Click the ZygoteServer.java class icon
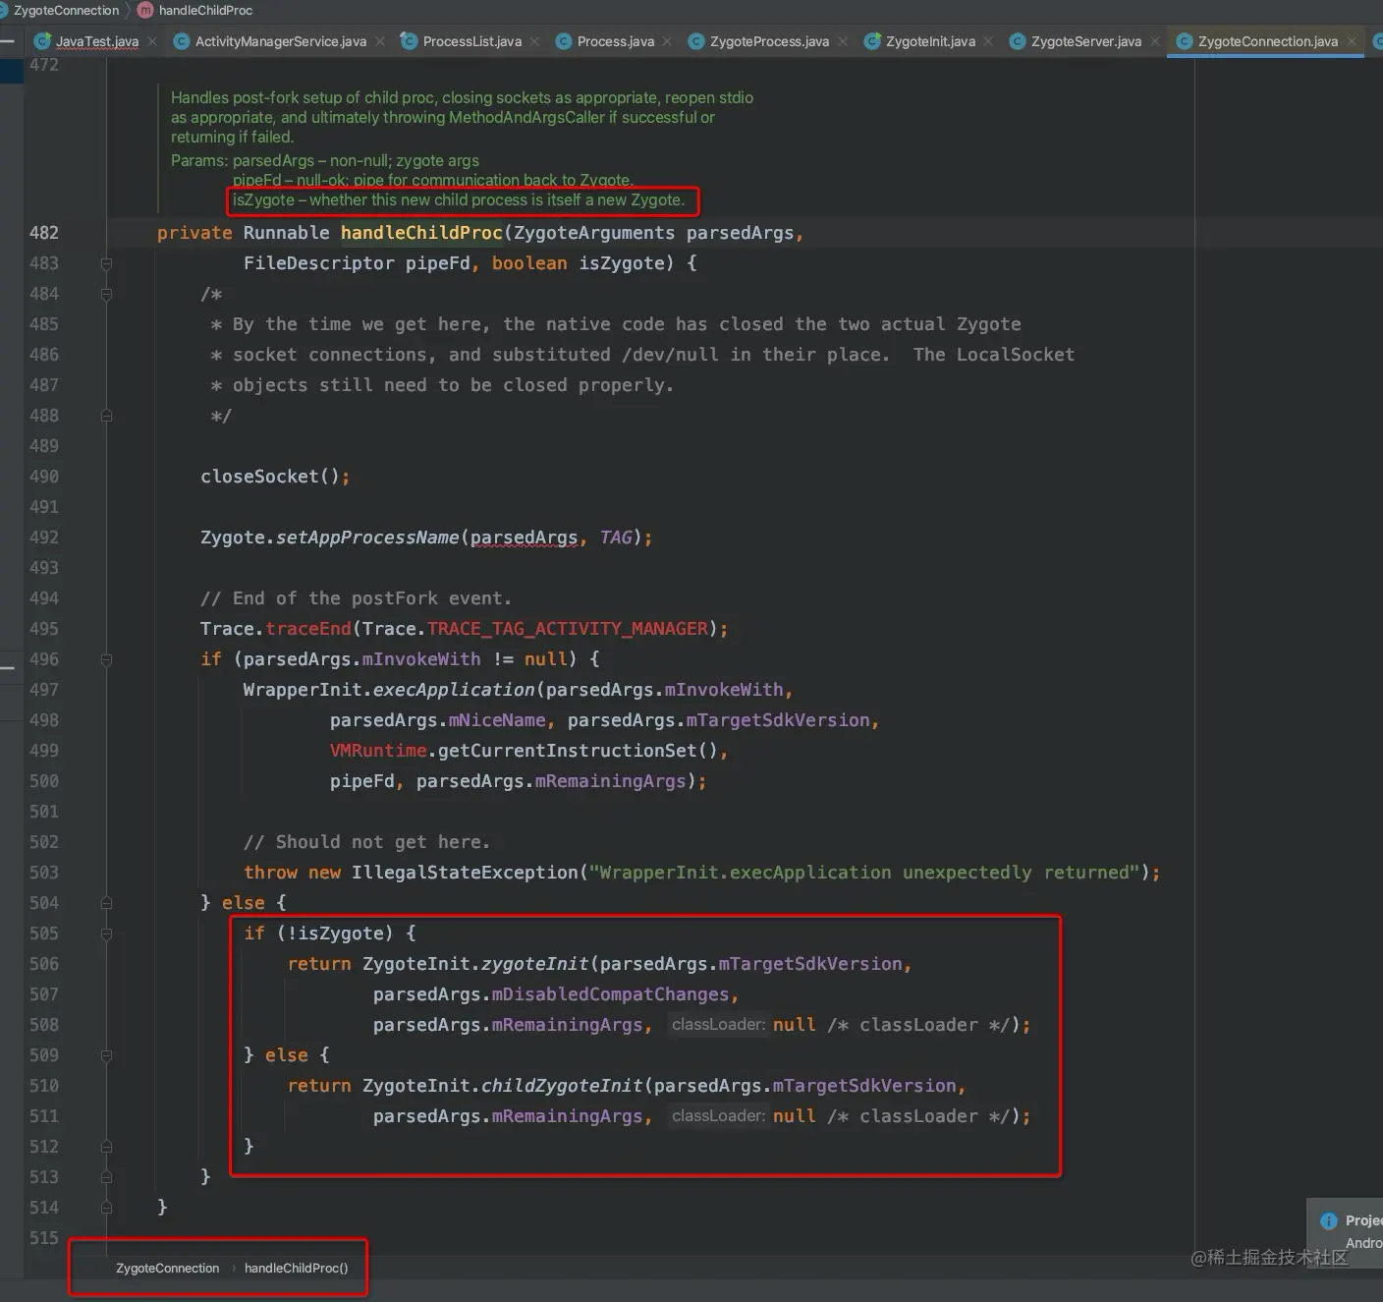The image size is (1383, 1302). point(1018,41)
